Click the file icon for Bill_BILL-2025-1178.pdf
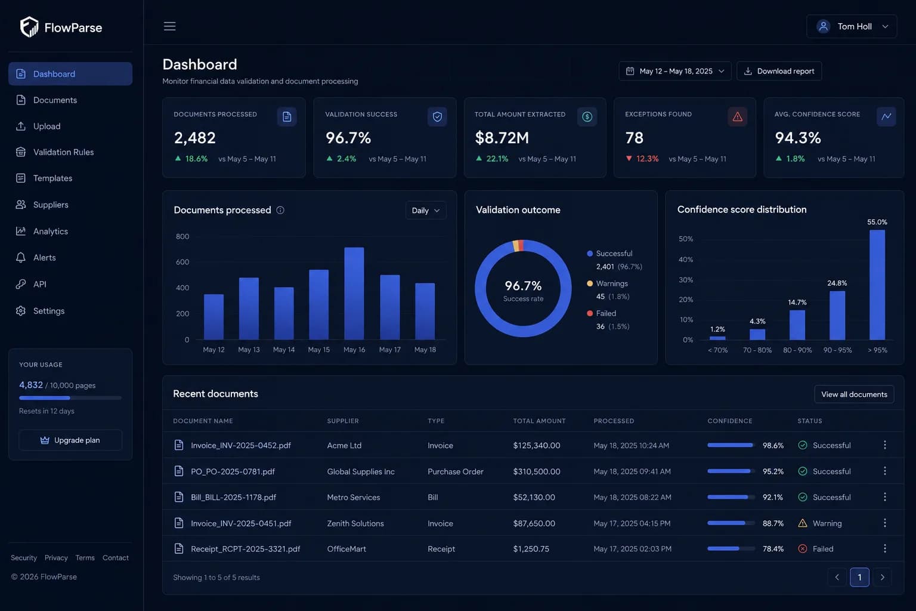Screen dimensions: 916x611 178,497
